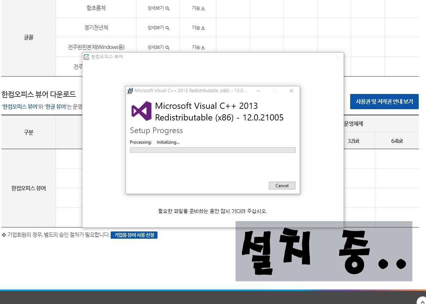The width and height of the screenshot is (426, 304).
Task: Open 사용권 및 저작권 안내 보기
Action: 384,102
